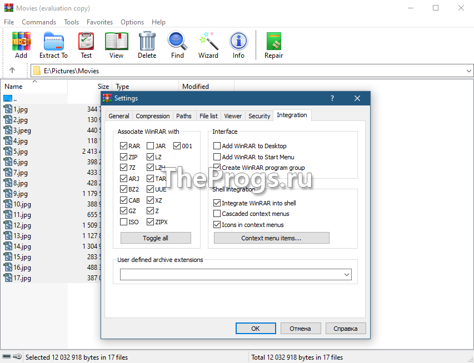Viewport: 474px width, 363px height.
Task: Select the 12.jpg file icon
Action: pyautogui.click(x=8, y=225)
